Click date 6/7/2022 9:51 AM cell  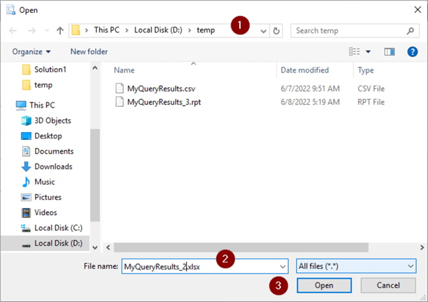tap(310, 89)
